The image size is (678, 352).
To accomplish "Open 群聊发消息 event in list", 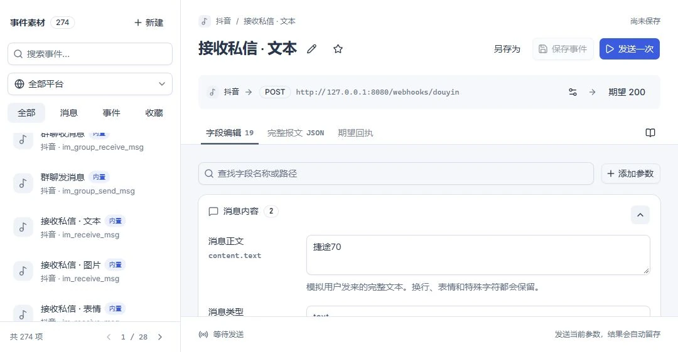I will click(x=90, y=184).
